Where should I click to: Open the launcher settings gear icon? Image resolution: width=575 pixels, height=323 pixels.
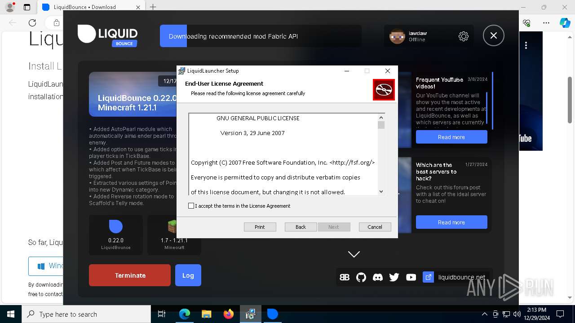pos(464,36)
